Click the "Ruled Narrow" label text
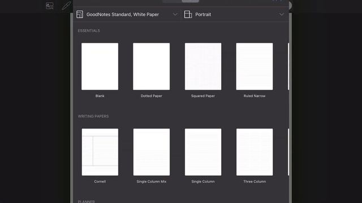 pyautogui.click(x=255, y=96)
